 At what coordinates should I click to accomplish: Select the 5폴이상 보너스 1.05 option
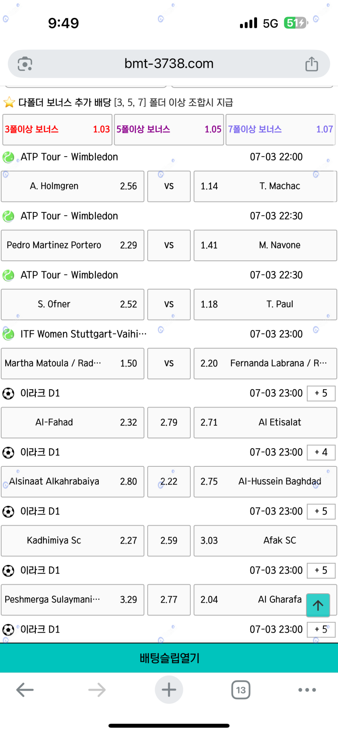(169, 130)
